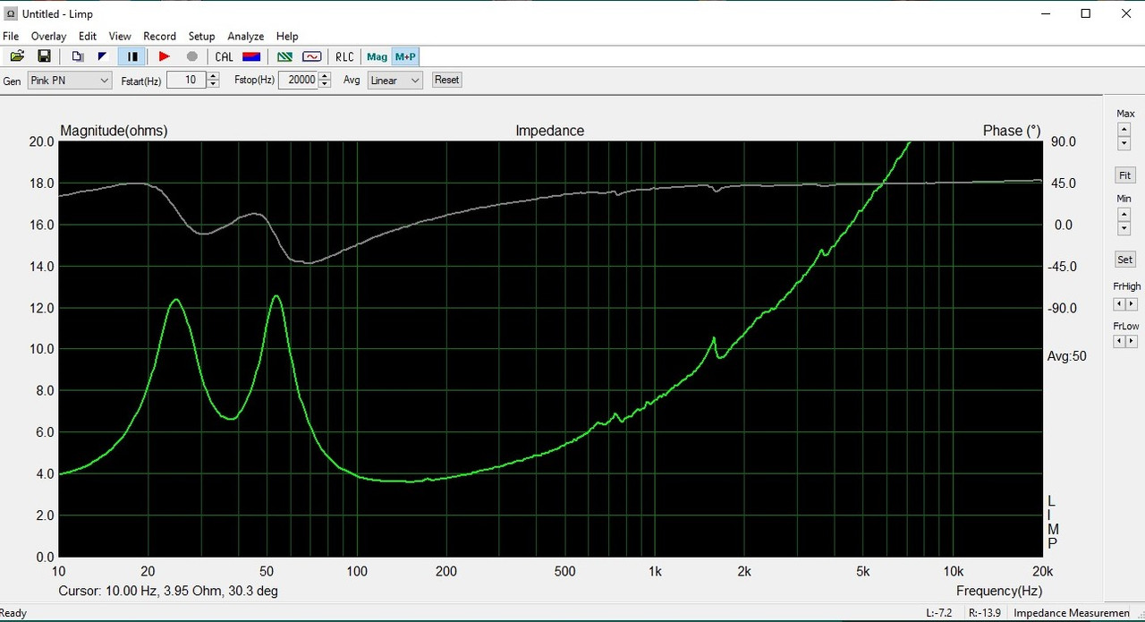Click the Avg:50 label beside graph
This screenshot has height=622, width=1145.
[1067, 356]
